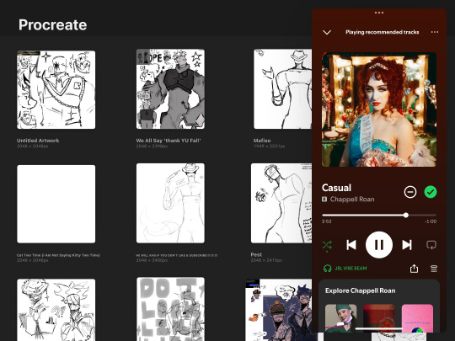Open the red middle Explore card
This screenshot has width=455, height=341.
[379, 318]
